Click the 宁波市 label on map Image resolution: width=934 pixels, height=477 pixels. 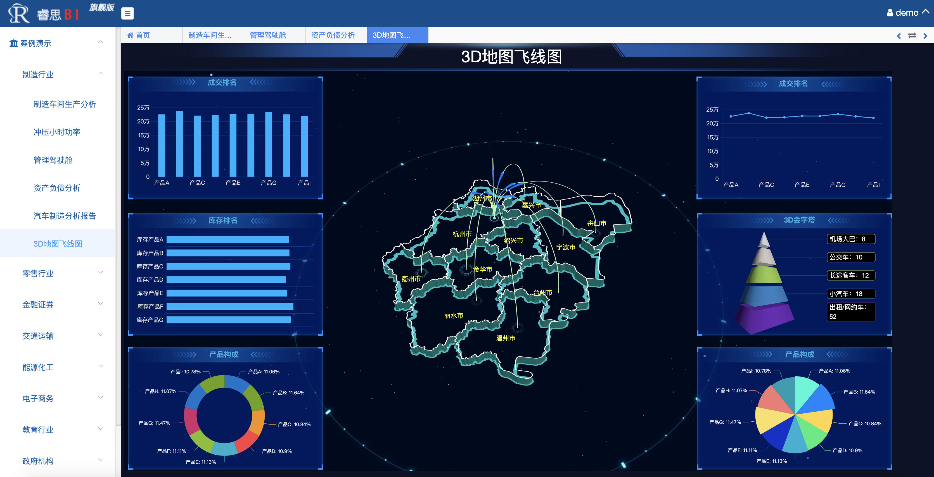(566, 247)
